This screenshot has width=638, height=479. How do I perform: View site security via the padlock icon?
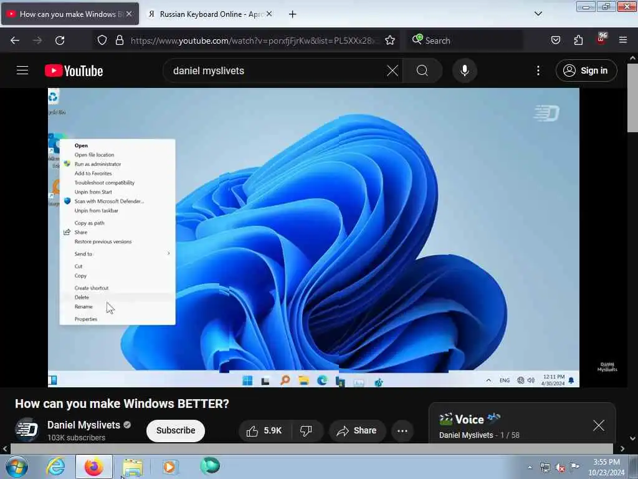(119, 40)
